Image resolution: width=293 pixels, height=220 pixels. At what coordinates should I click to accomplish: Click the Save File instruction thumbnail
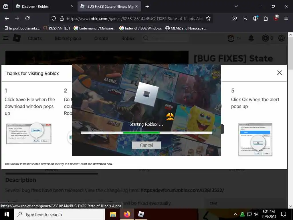[29, 133]
